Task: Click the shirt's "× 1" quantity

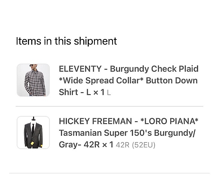Action: click(x=99, y=92)
